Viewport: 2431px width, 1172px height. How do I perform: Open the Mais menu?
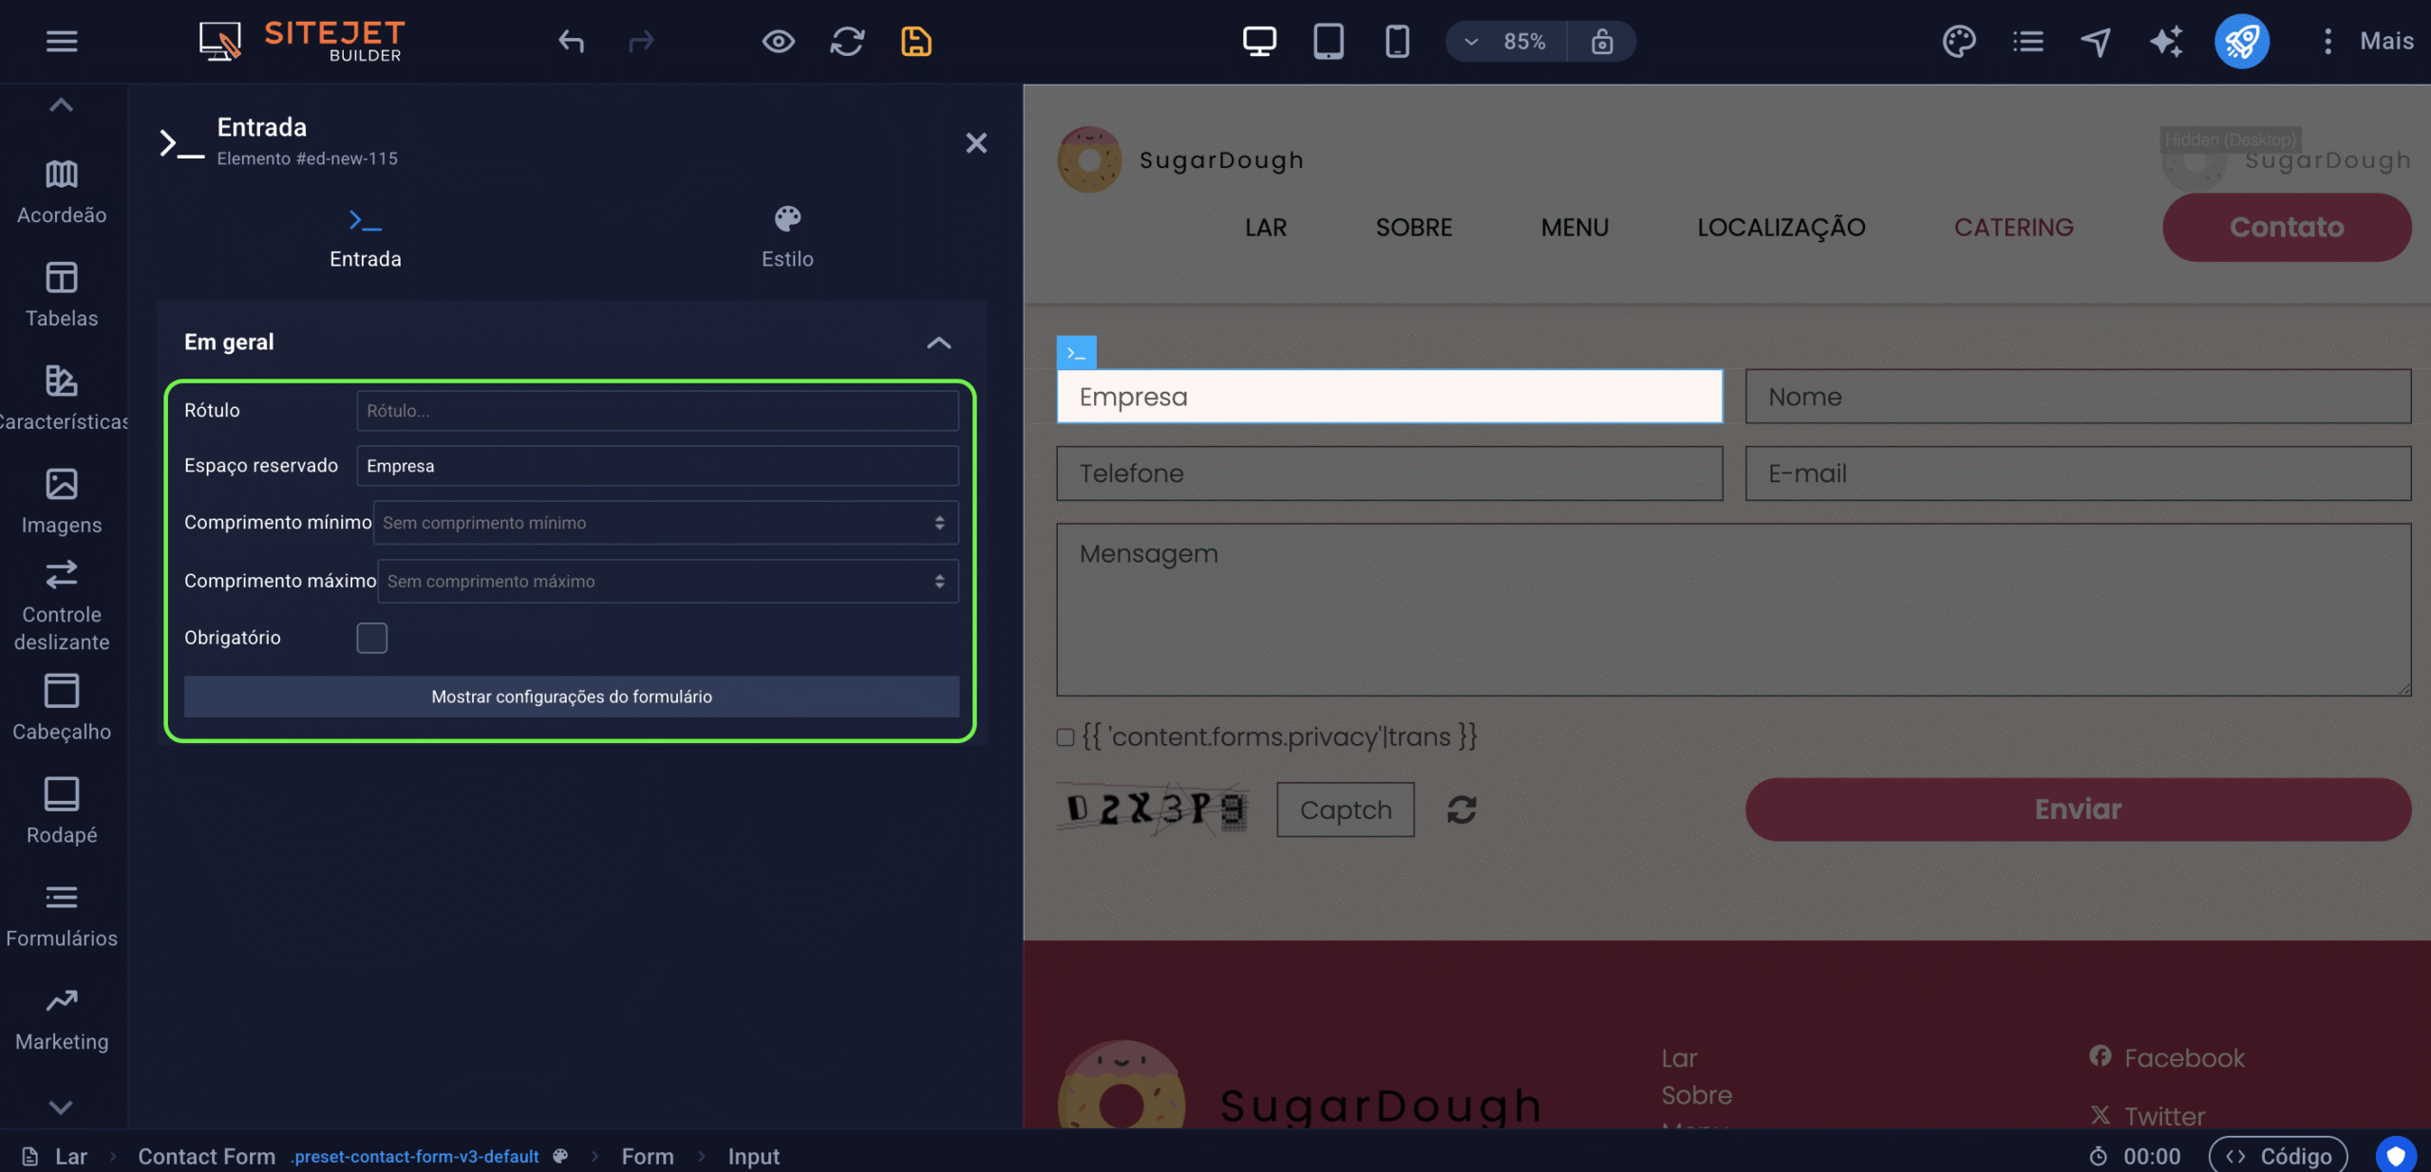(2368, 41)
